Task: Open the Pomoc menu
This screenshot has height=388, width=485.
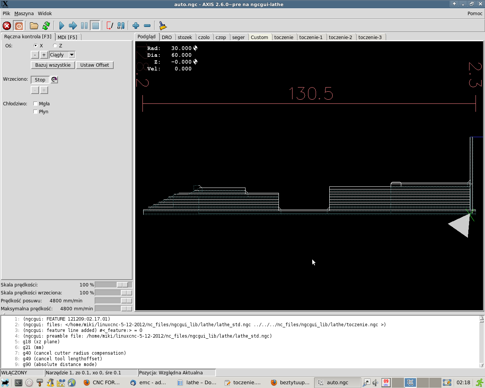Action: (x=475, y=13)
